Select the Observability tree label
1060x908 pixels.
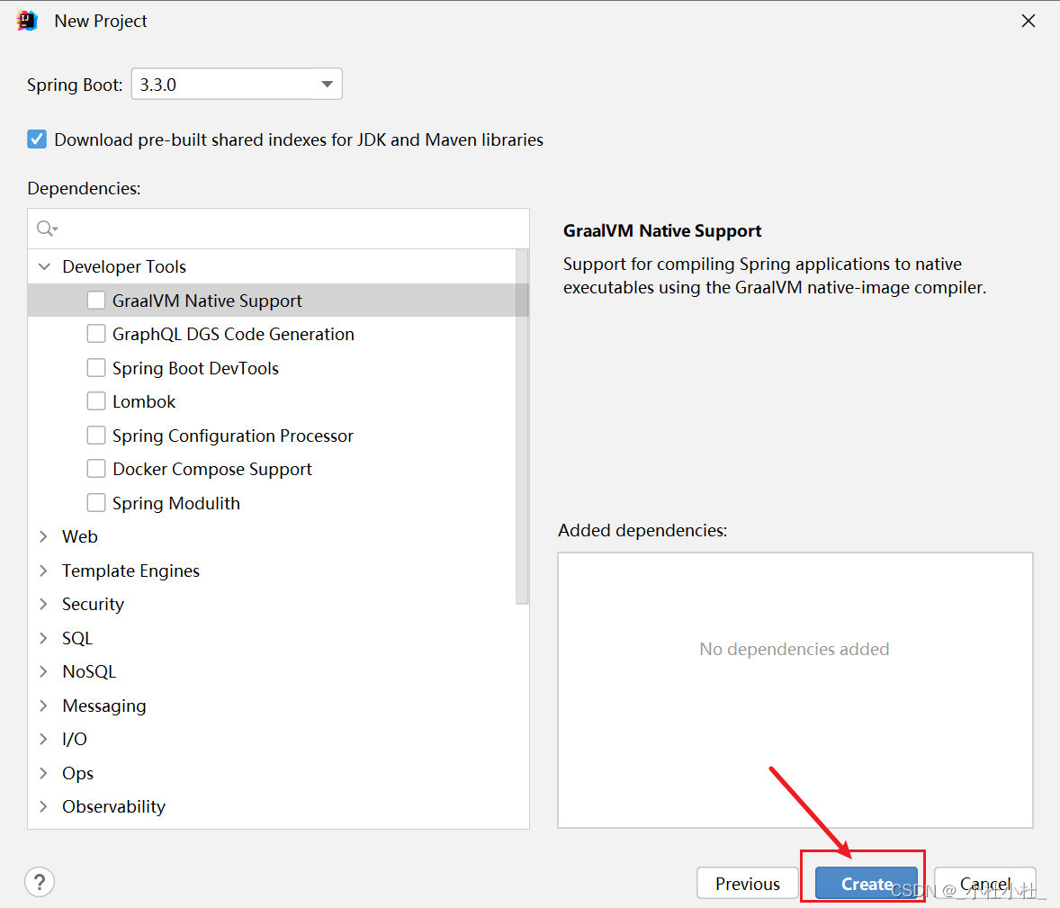(x=113, y=806)
